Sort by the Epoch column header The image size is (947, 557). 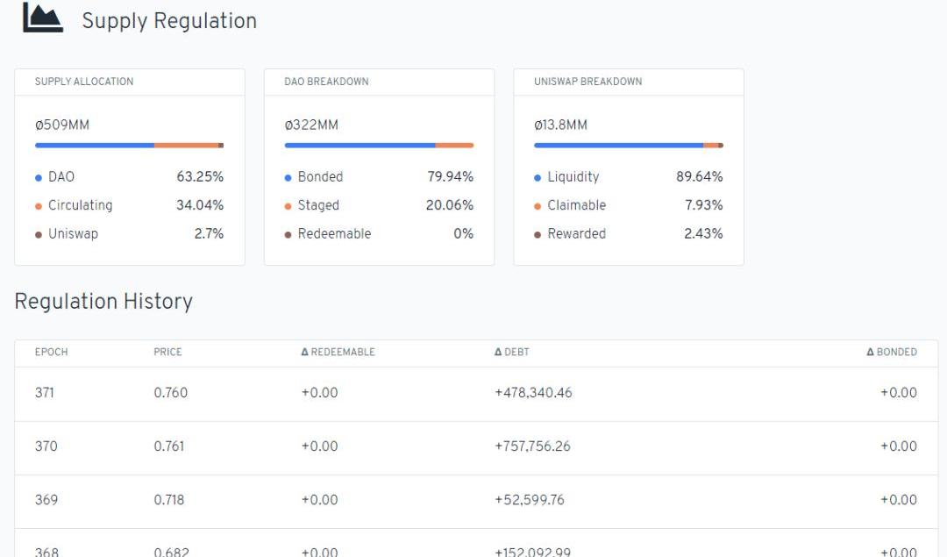coord(51,353)
